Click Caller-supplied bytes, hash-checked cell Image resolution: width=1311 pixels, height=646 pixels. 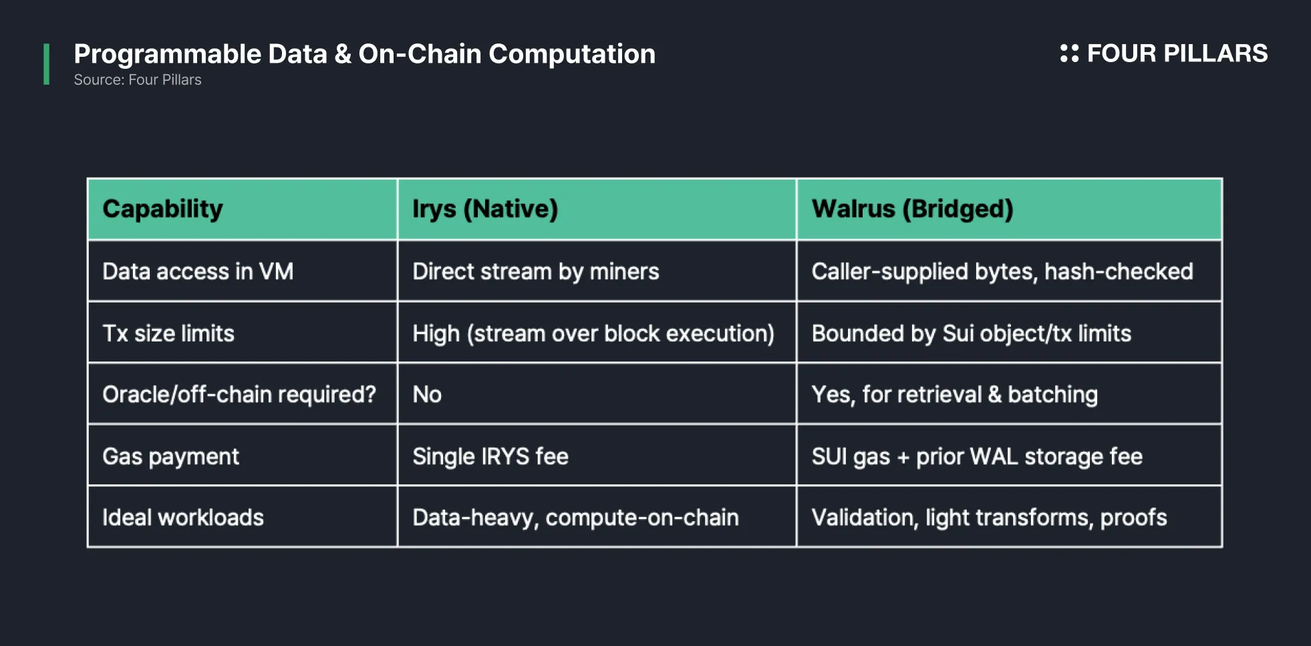(1009, 271)
